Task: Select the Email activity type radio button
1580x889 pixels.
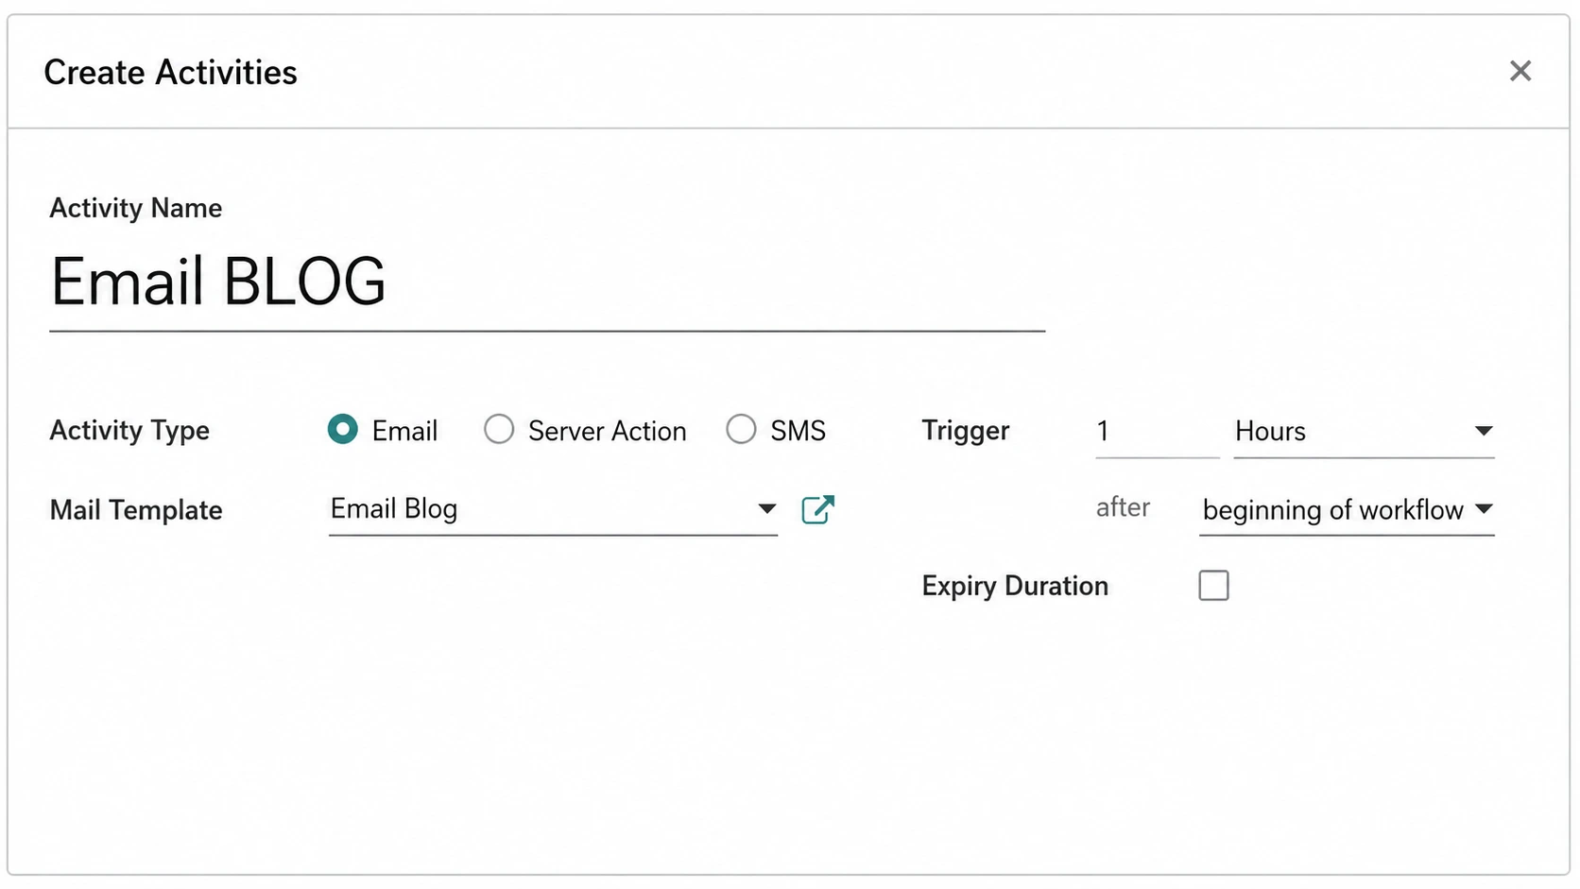Action: coord(342,430)
